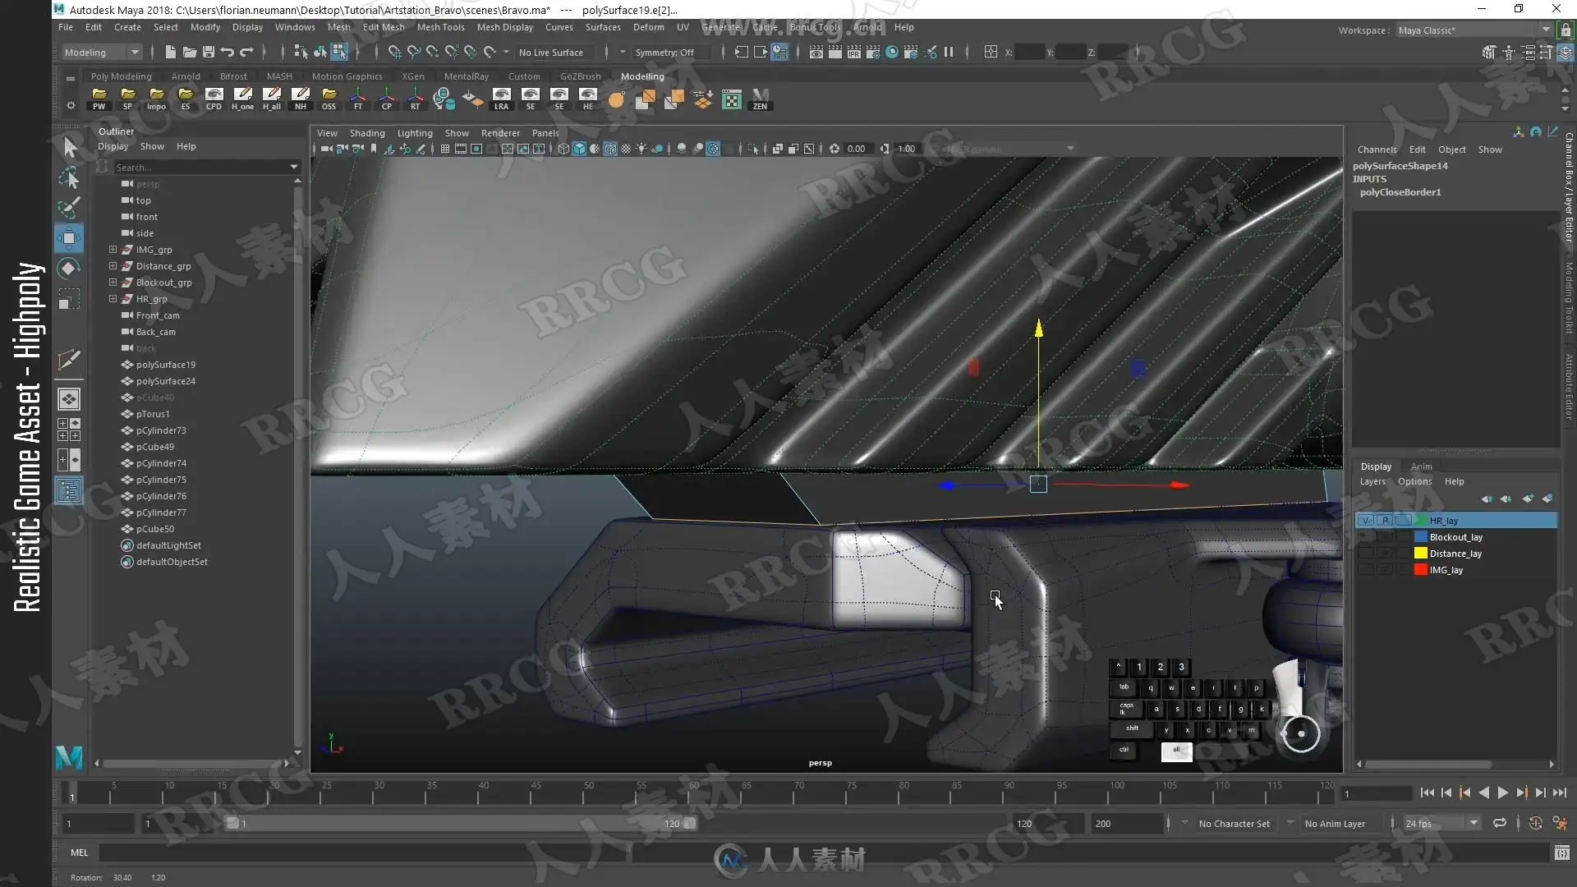Redo action icon in status line
Viewport: 1577px width, 887px height.
coord(246,52)
